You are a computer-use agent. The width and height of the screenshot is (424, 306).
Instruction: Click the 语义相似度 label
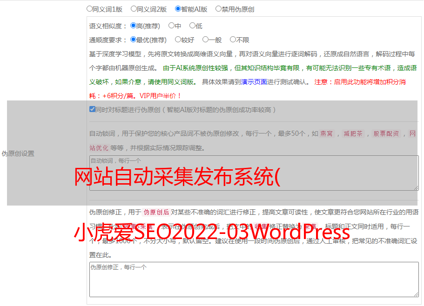pos(108,26)
